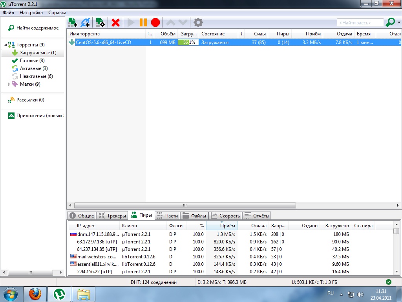Open Приложения apps section
Viewport: 402px width, 302px height.
36,116
